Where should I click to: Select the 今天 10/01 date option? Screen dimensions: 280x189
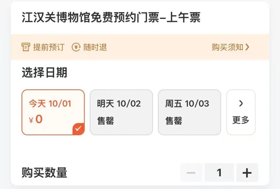53,112
